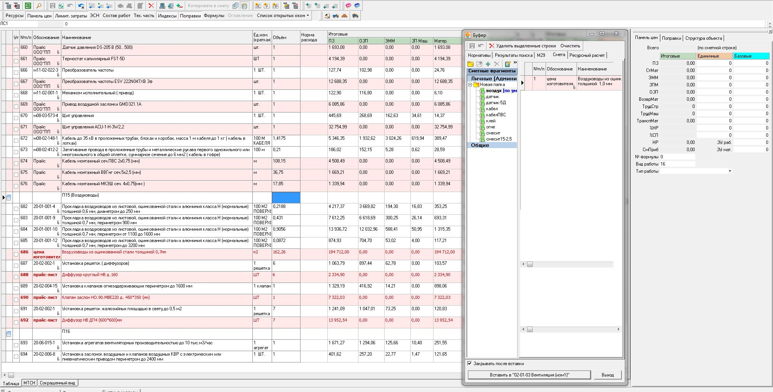Click the hammer and sickle icon
This screenshot has height=392, width=773.
(327, 16)
